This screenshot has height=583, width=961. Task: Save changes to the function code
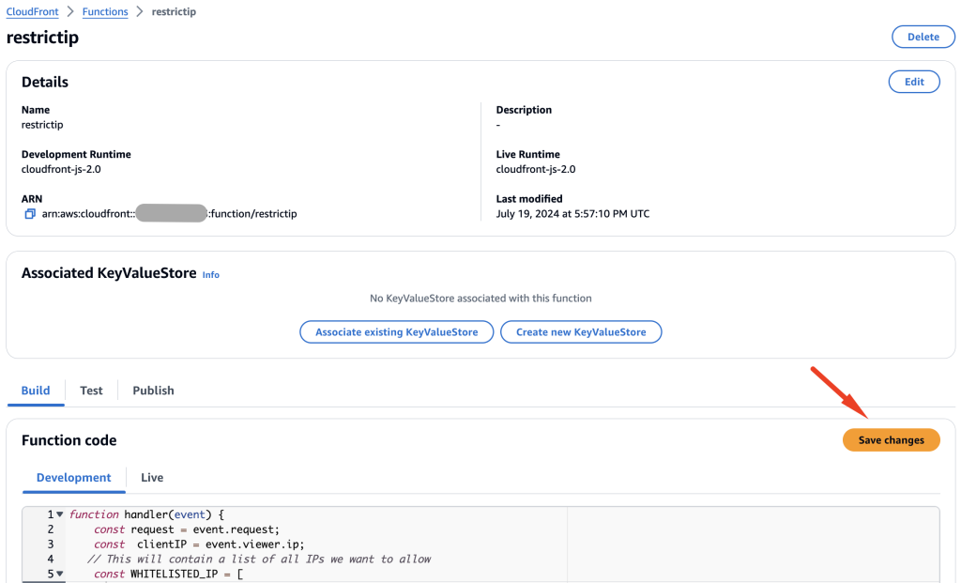point(892,440)
